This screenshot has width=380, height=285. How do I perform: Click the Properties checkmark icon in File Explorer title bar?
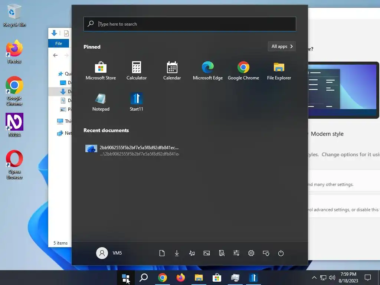[66, 33]
